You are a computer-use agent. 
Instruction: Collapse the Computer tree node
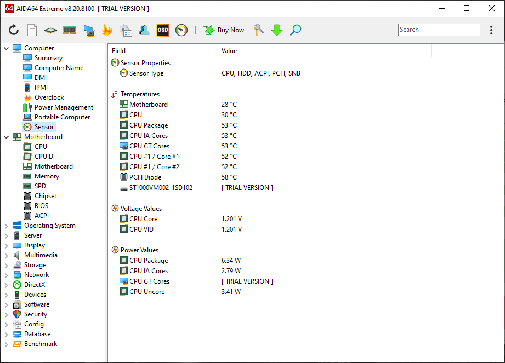(7, 48)
